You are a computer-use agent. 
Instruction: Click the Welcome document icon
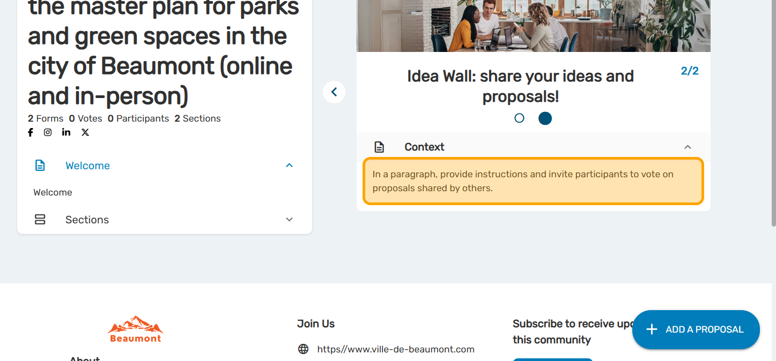[40, 166]
